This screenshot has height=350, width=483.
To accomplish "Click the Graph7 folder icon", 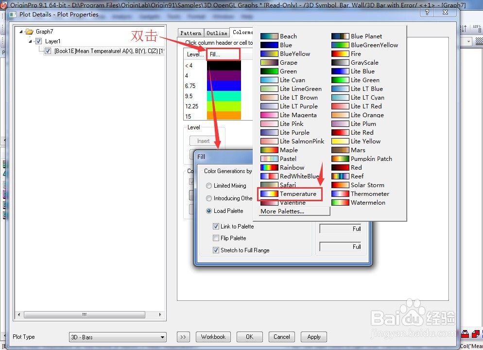I will point(30,32).
